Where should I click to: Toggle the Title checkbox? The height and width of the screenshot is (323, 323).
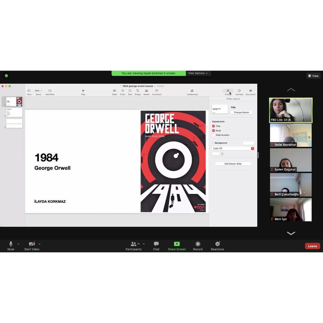coord(214,126)
